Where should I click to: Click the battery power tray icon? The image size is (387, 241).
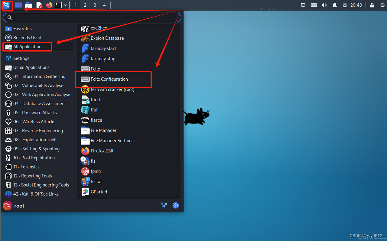tap(345, 5)
